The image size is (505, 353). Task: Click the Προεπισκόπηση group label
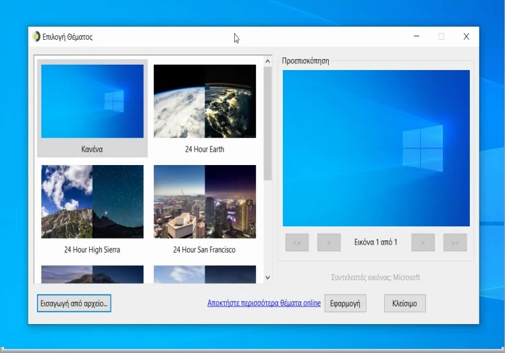305,61
